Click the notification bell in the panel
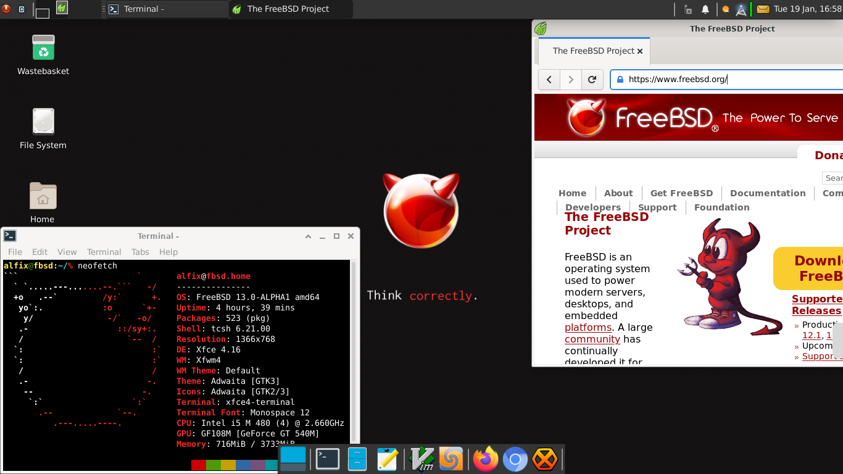The image size is (843, 474). point(705,9)
